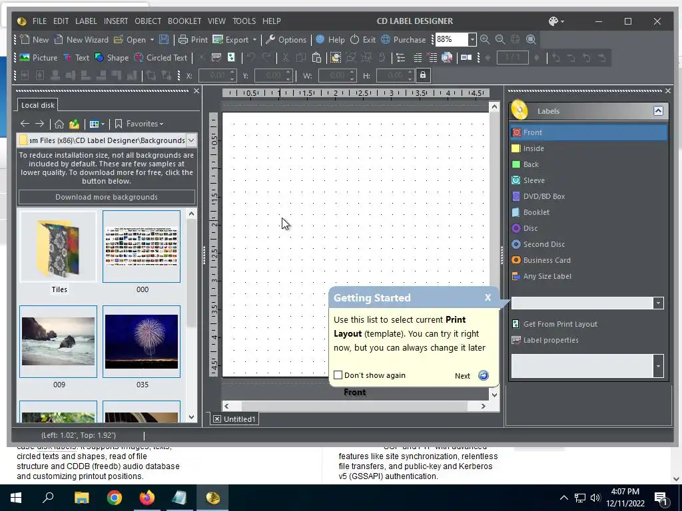Expand the Open button dropdown arrow
The image size is (682, 511).
(152, 39)
